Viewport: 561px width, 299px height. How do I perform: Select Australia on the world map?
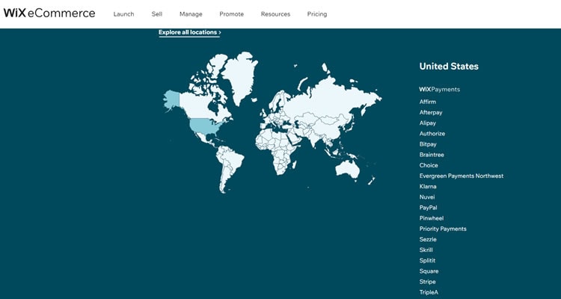[347, 170]
